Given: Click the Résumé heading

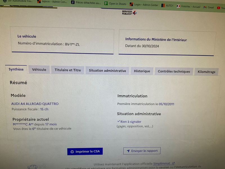Looking at the screenshot, I should (18, 83).
